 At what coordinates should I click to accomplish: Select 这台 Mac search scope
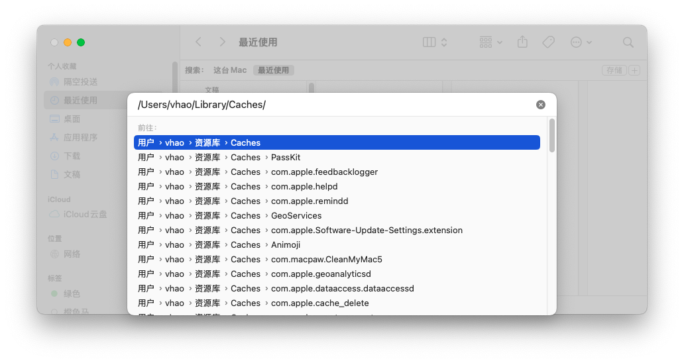(229, 70)
